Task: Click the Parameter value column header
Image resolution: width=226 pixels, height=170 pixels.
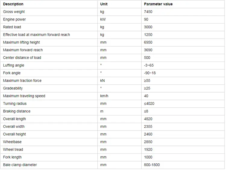Action: 158,4
